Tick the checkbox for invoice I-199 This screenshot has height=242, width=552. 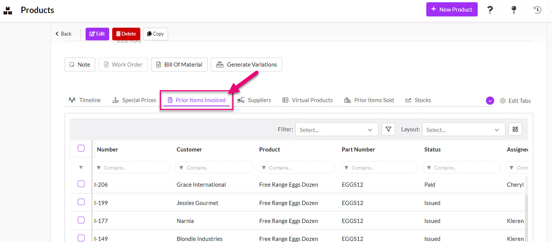[x=81, y=202]
